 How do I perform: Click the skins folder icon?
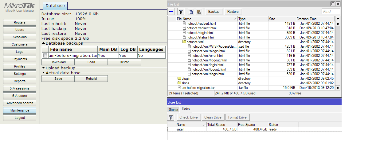pyautogui.click(x=179, y=83)
